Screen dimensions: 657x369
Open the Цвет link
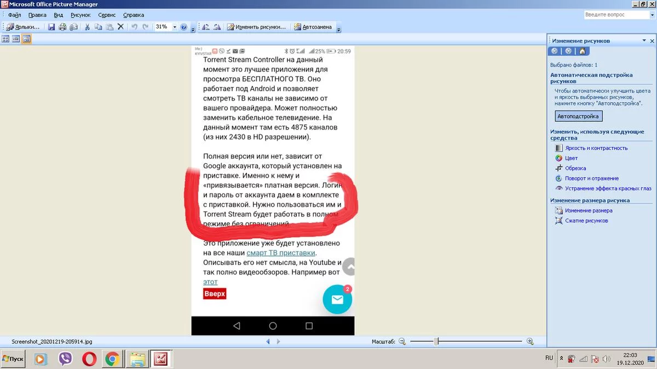tap(571, 158)
